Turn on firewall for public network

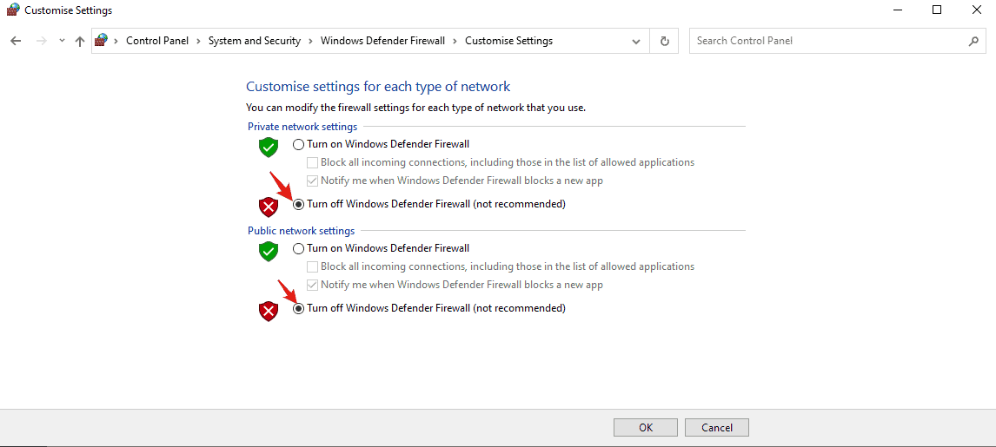click(299, 248)
